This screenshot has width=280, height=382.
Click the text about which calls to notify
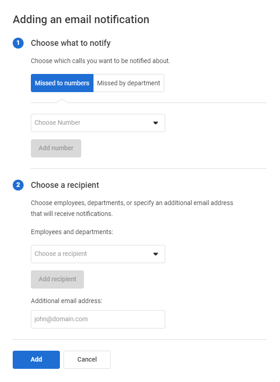point(100,60)
